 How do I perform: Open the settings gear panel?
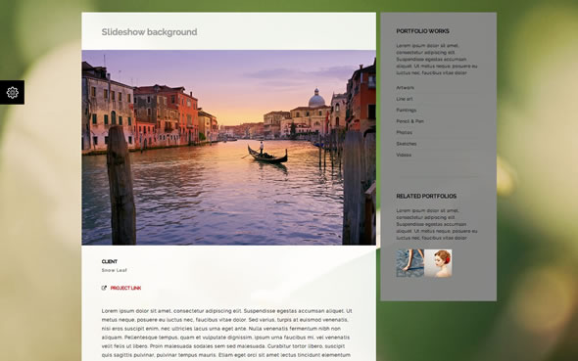12,92
